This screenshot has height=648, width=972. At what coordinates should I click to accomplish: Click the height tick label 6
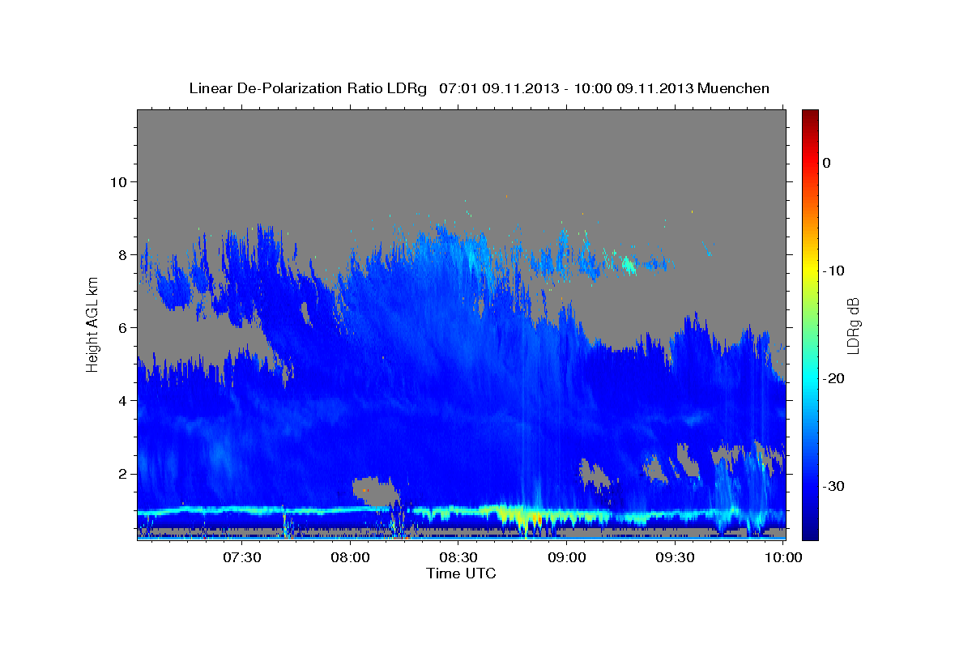tap(123, 327)
